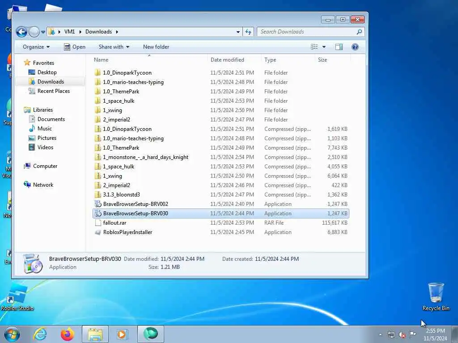Create a New folder

coord(156,47)
